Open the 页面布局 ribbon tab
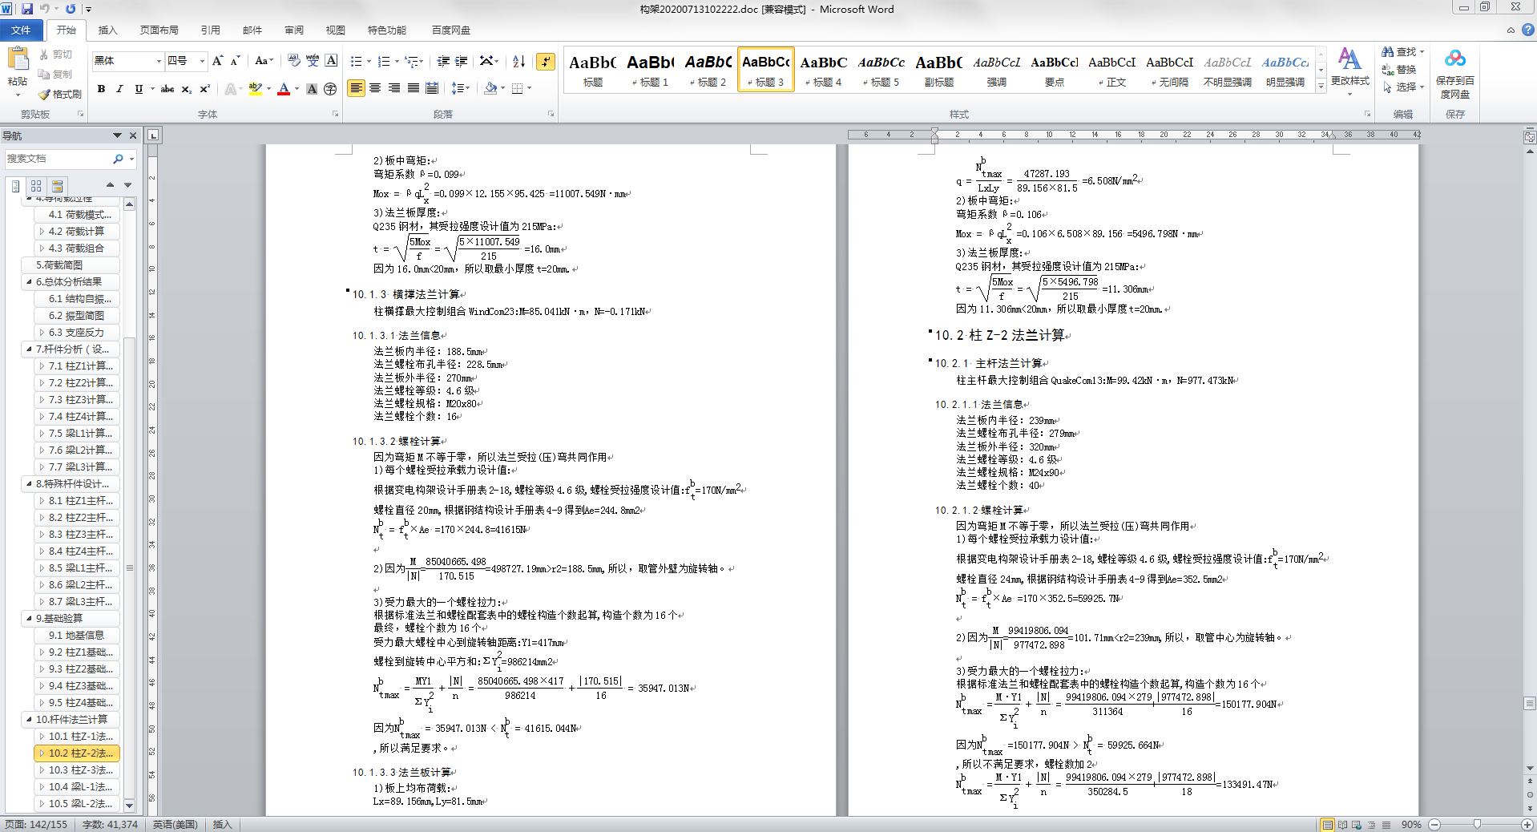 tap(159, 30)
